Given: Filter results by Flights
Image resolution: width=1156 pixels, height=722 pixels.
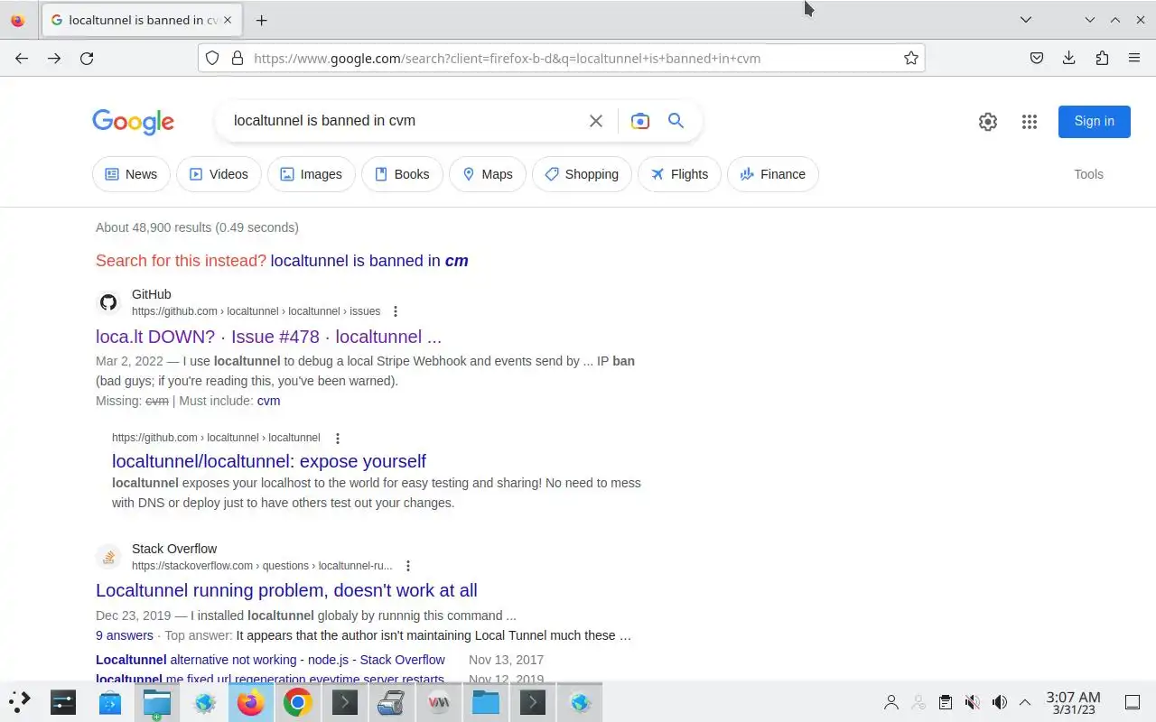Looking at the screenshot, I should (x=679, y=174).
